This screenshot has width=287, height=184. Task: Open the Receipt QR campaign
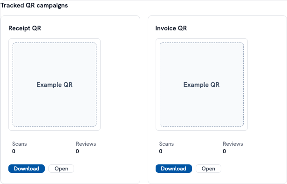tap(61, 169)
